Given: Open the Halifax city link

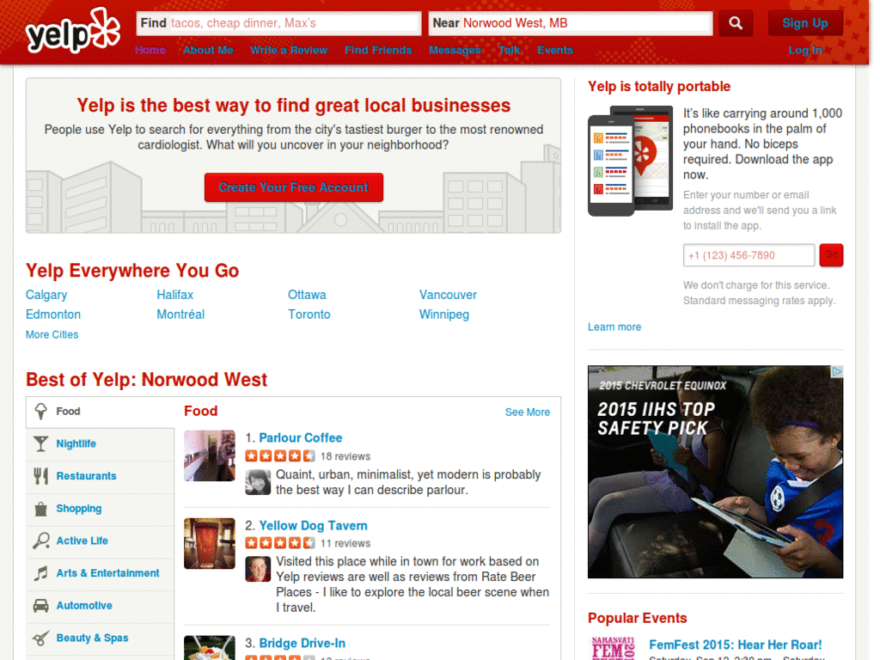Looking at the screenshot, I should point(175,295).
